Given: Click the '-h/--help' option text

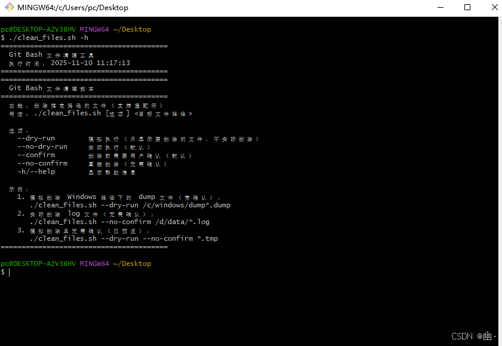Looking at the screenshot, I should pos(36,172).
